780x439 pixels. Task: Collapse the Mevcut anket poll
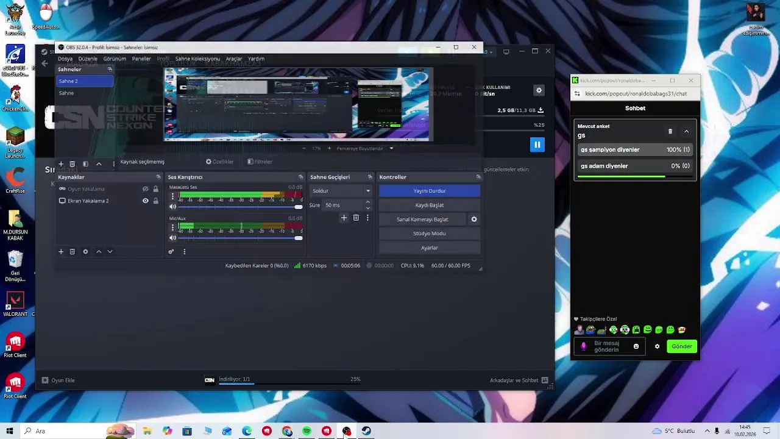[x=686, y=131]
